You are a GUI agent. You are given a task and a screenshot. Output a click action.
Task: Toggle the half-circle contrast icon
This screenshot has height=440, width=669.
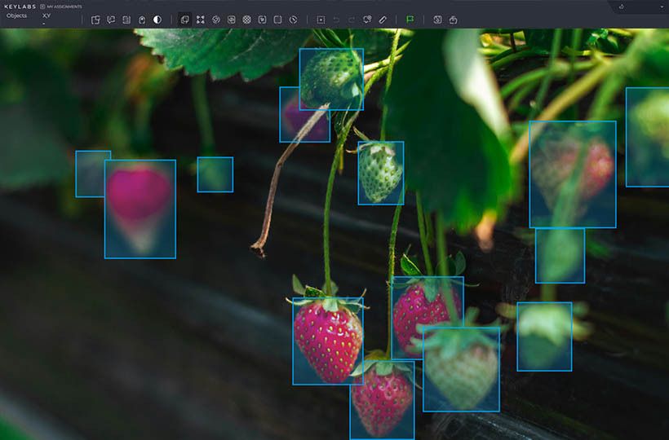tap(157, 20)
